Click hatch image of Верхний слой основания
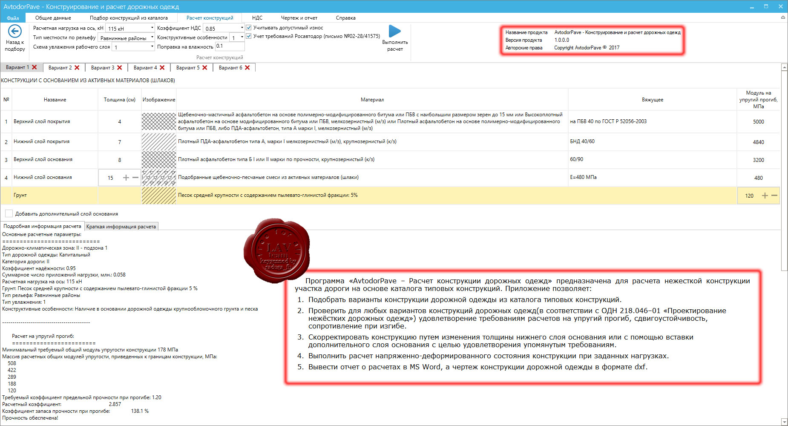788x426 pixels. (x=159, y=160)
